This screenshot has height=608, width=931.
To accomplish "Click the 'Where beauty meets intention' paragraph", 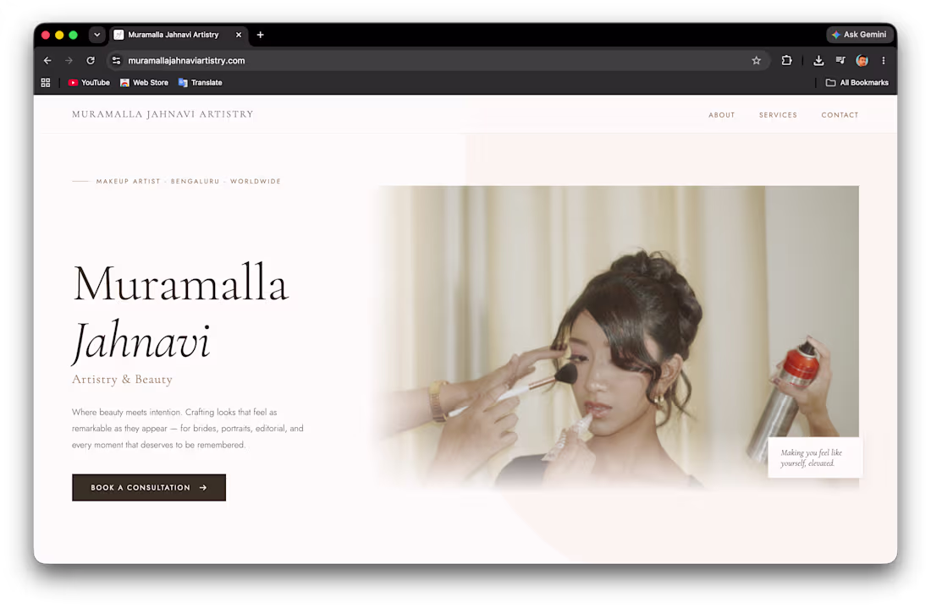I will click(188, 428).
